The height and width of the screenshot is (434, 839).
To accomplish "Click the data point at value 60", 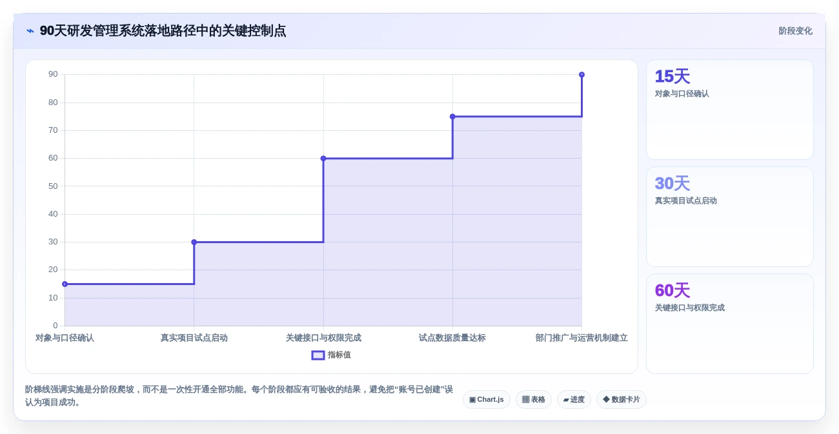I will (323, 159).
